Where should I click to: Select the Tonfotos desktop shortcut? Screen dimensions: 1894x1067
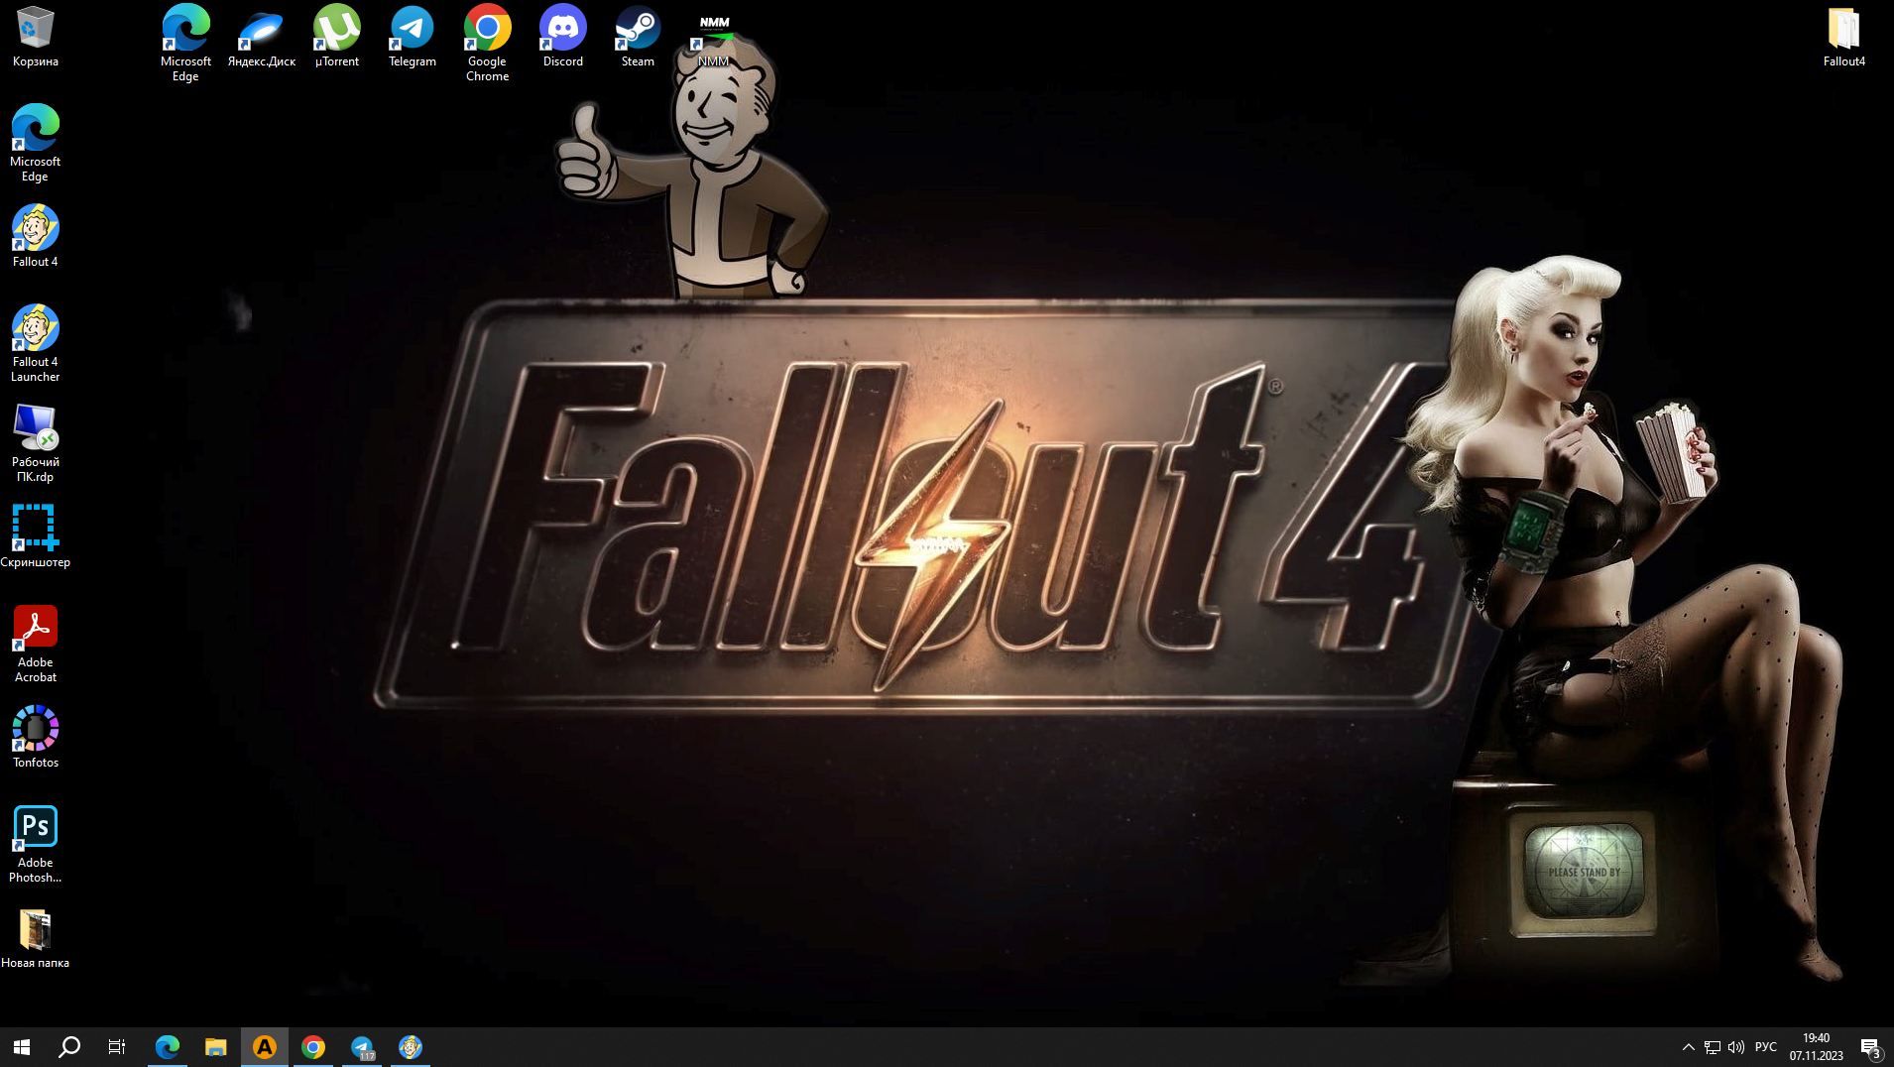coord(35,732)
